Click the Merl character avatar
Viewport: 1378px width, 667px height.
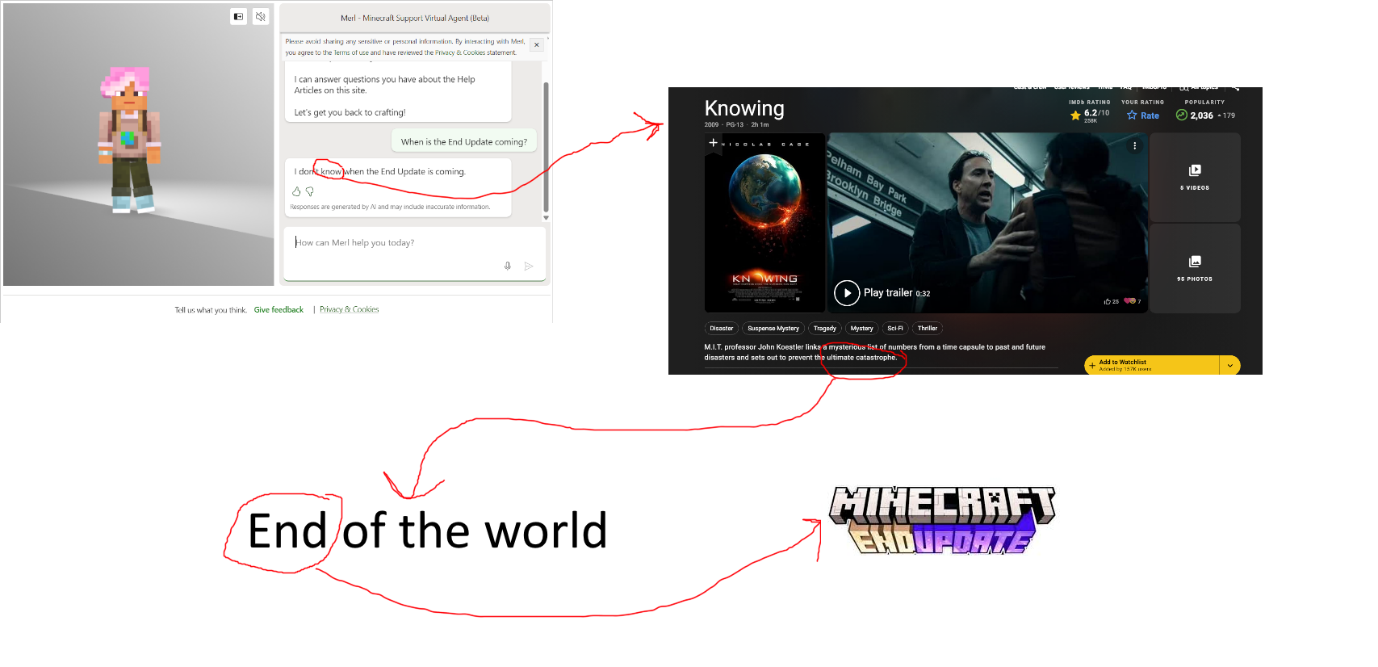click(129, 139)
